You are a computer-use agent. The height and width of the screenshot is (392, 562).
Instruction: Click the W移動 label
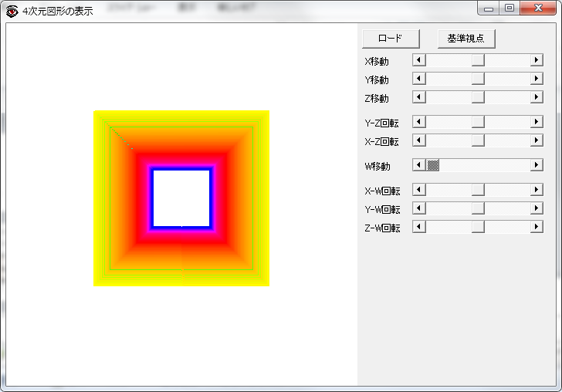pyautogui.click(x=377, y=167)
